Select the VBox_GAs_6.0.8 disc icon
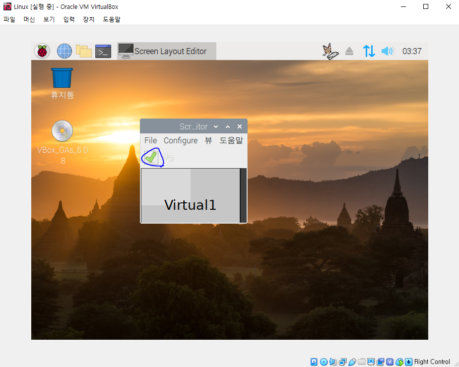This screenshot has width=459, height=367. pyautogui.click(x=63, y=130)
